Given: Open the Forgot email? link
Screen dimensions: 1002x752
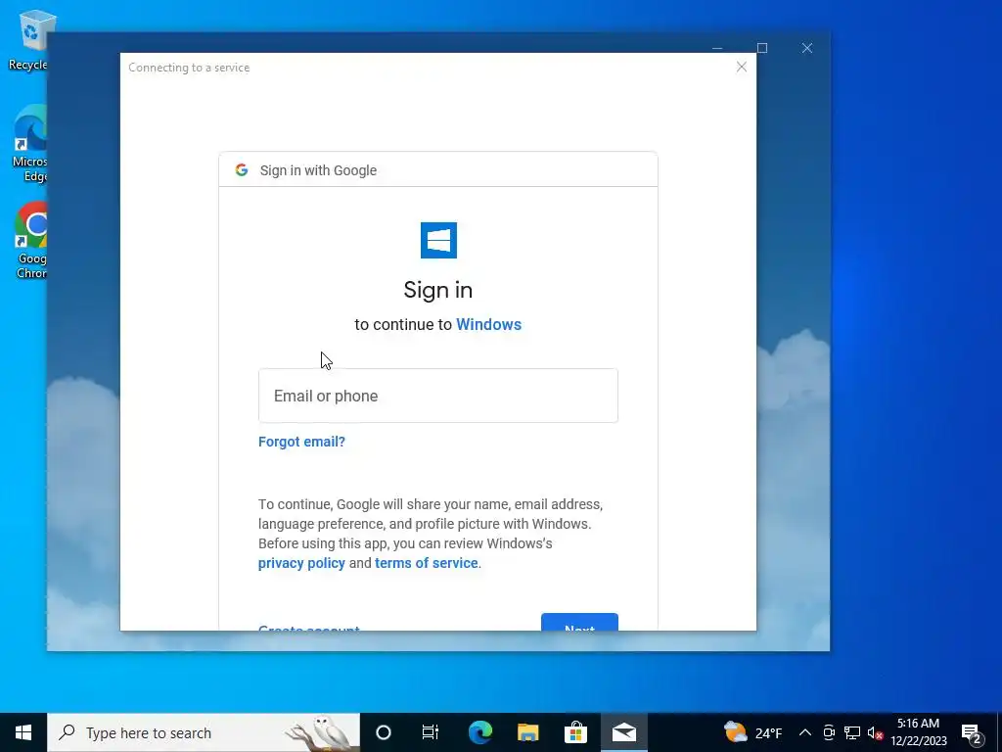Looking at the screenshot, I should (301, 442).
